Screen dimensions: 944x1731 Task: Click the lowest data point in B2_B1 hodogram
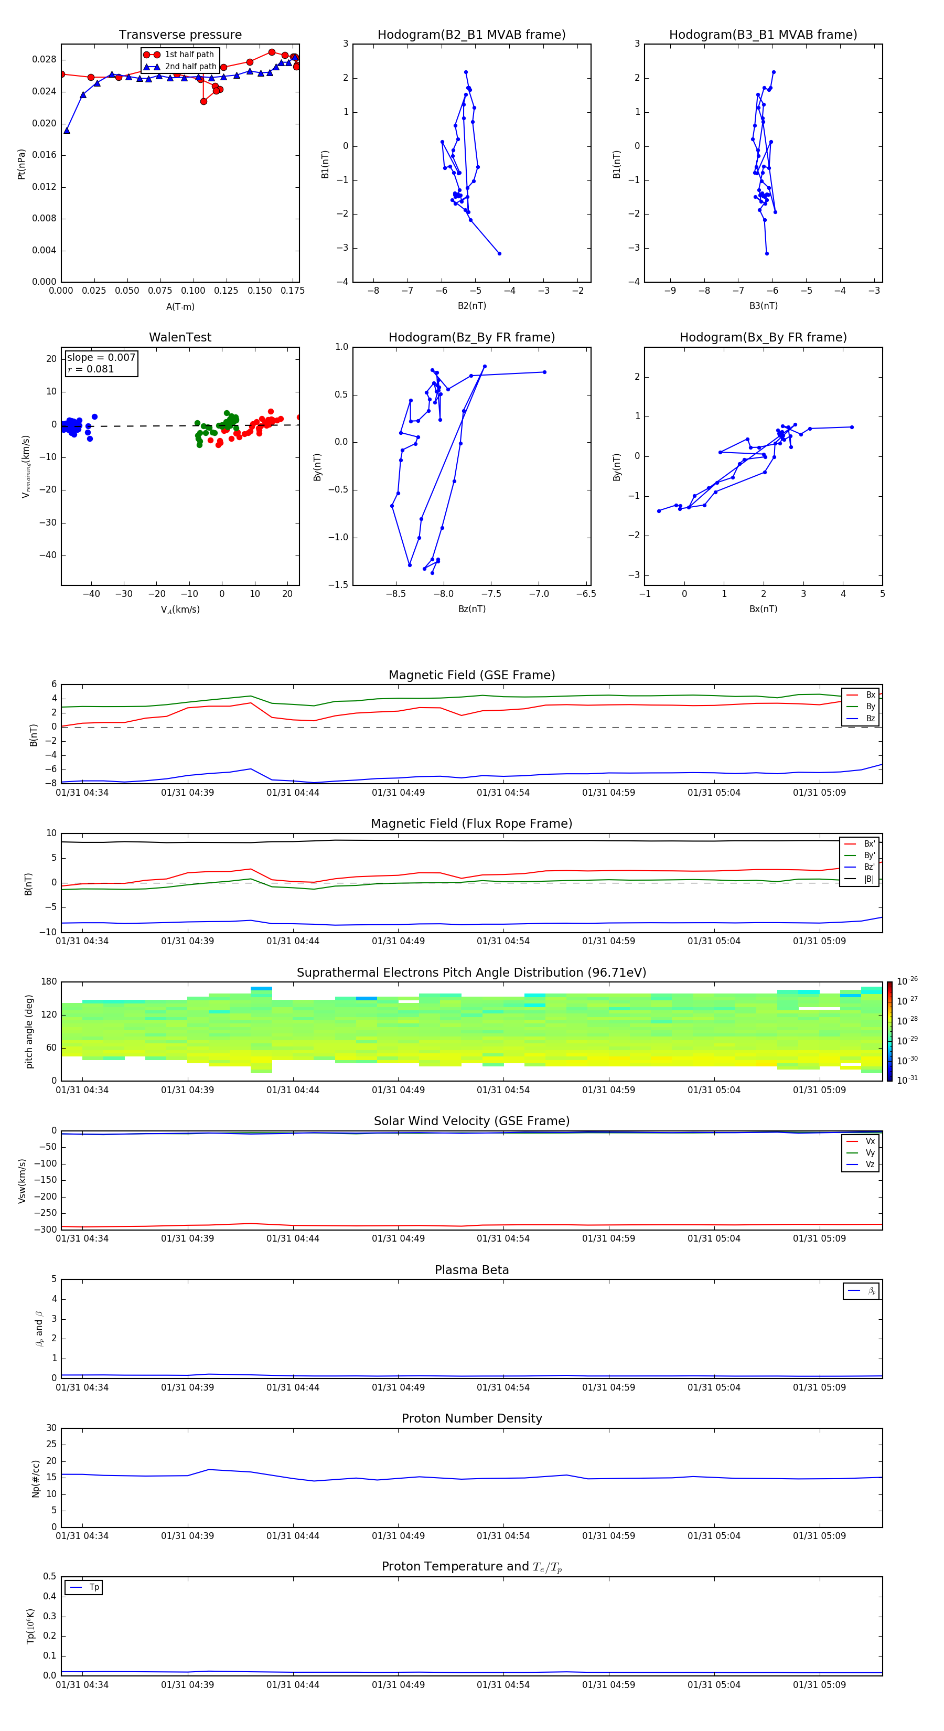pos(499,253)
